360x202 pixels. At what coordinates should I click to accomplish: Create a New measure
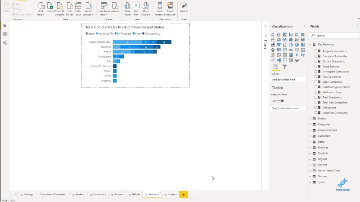[x=160, y=9]
